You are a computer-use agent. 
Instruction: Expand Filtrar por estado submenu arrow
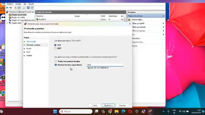pyautogui.click(x=163, y=27)
